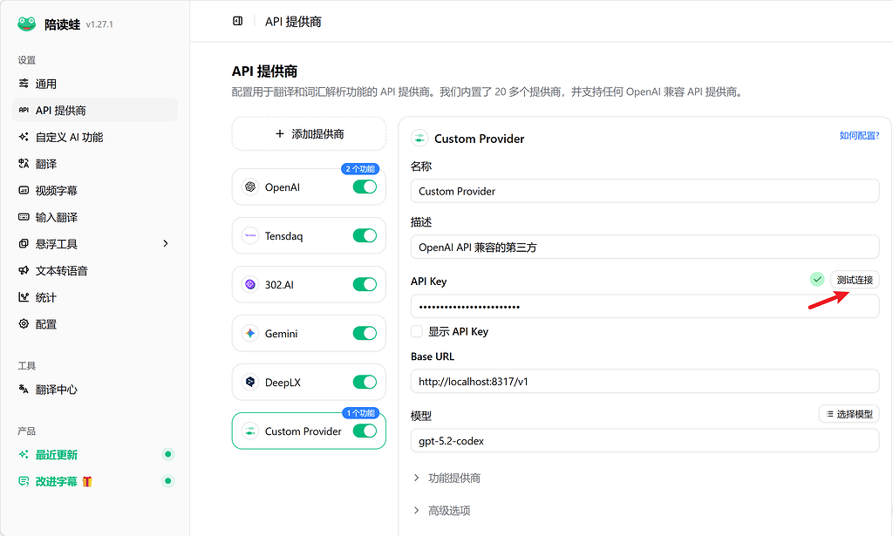893x536 pixels.
Task: Click the OpenAI provider logo
Action: [250, 187]
